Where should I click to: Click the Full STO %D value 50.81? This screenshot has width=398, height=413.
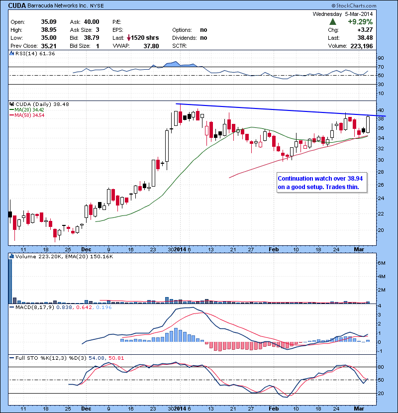tap(116, 358)
